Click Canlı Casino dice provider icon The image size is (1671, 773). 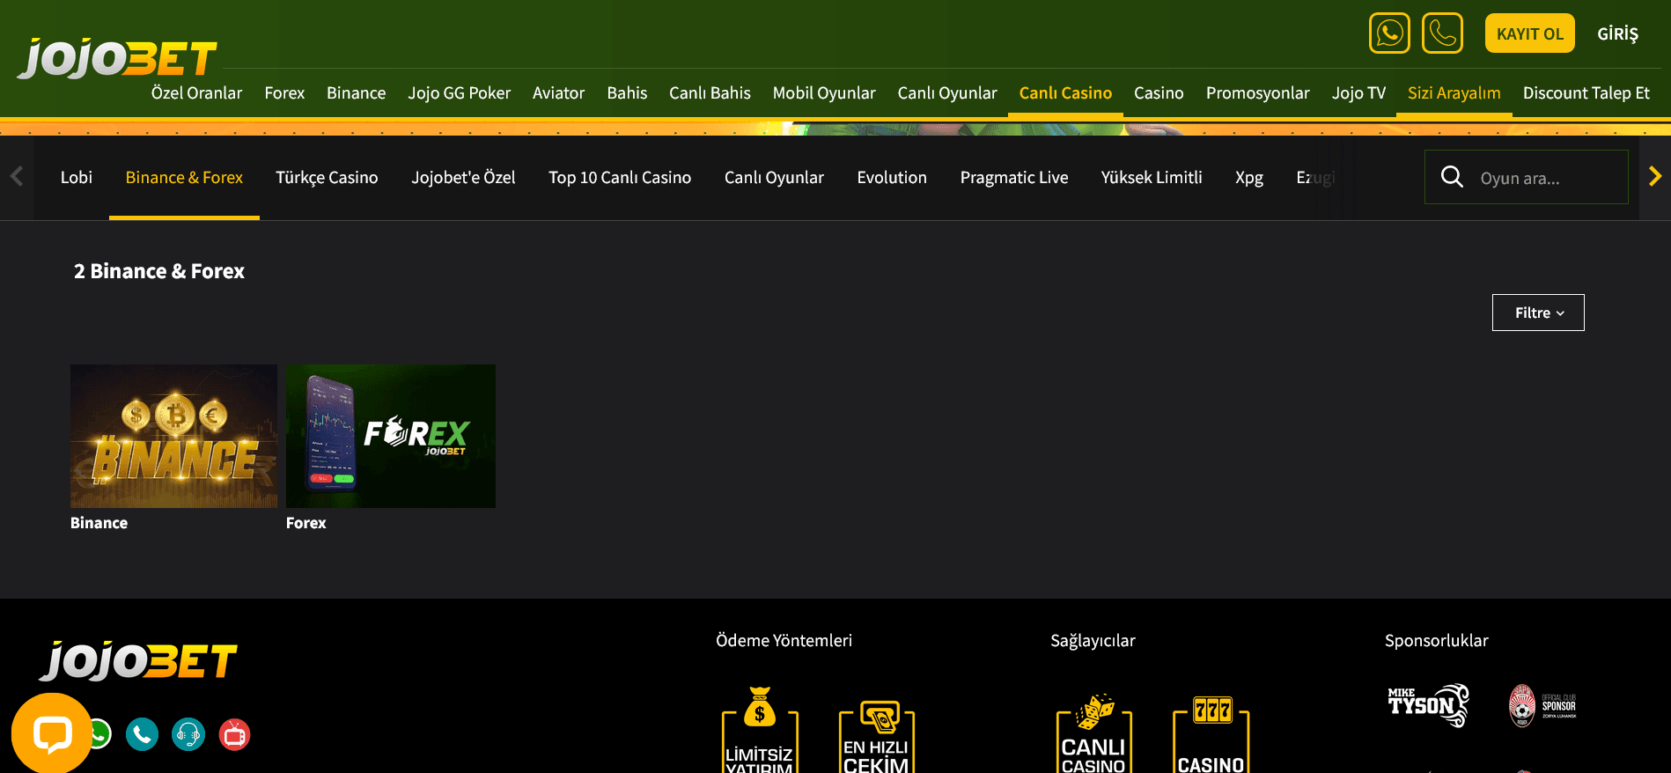point(1093,733)
